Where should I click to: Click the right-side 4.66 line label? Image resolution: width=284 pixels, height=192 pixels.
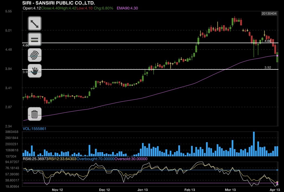(x=268, y=41)
